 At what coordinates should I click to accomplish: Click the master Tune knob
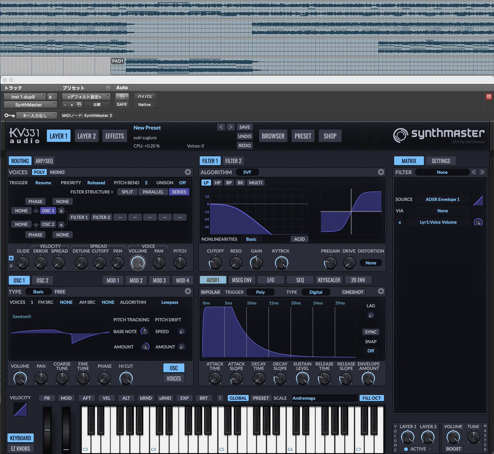[473, 437]
